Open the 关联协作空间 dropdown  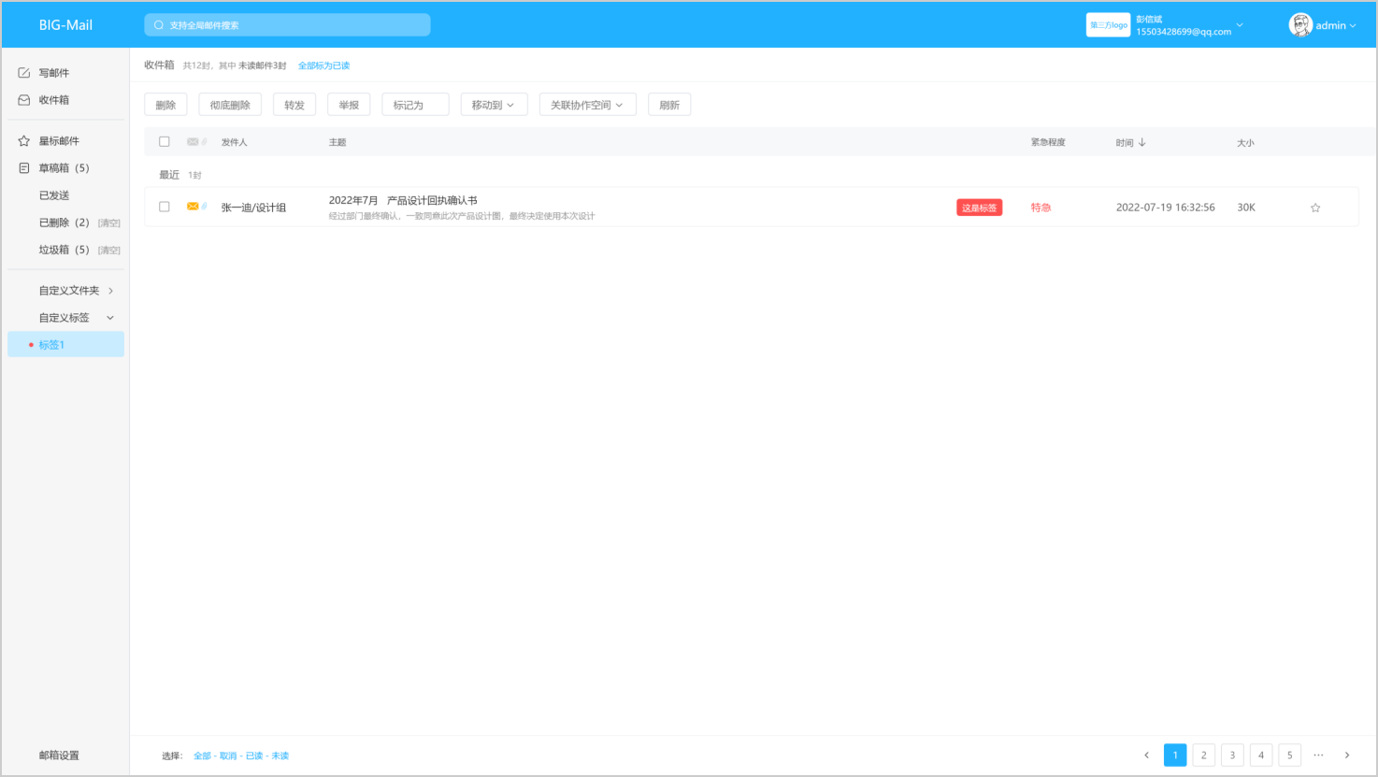587,105
